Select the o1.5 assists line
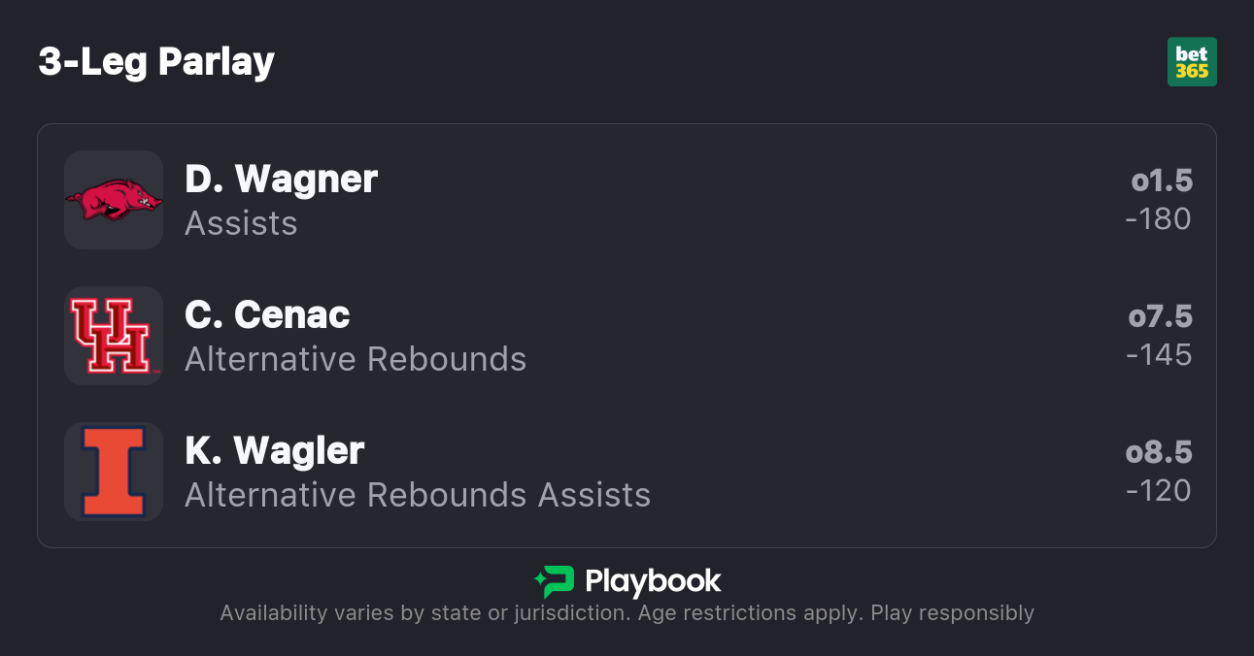 point(1162,180)
